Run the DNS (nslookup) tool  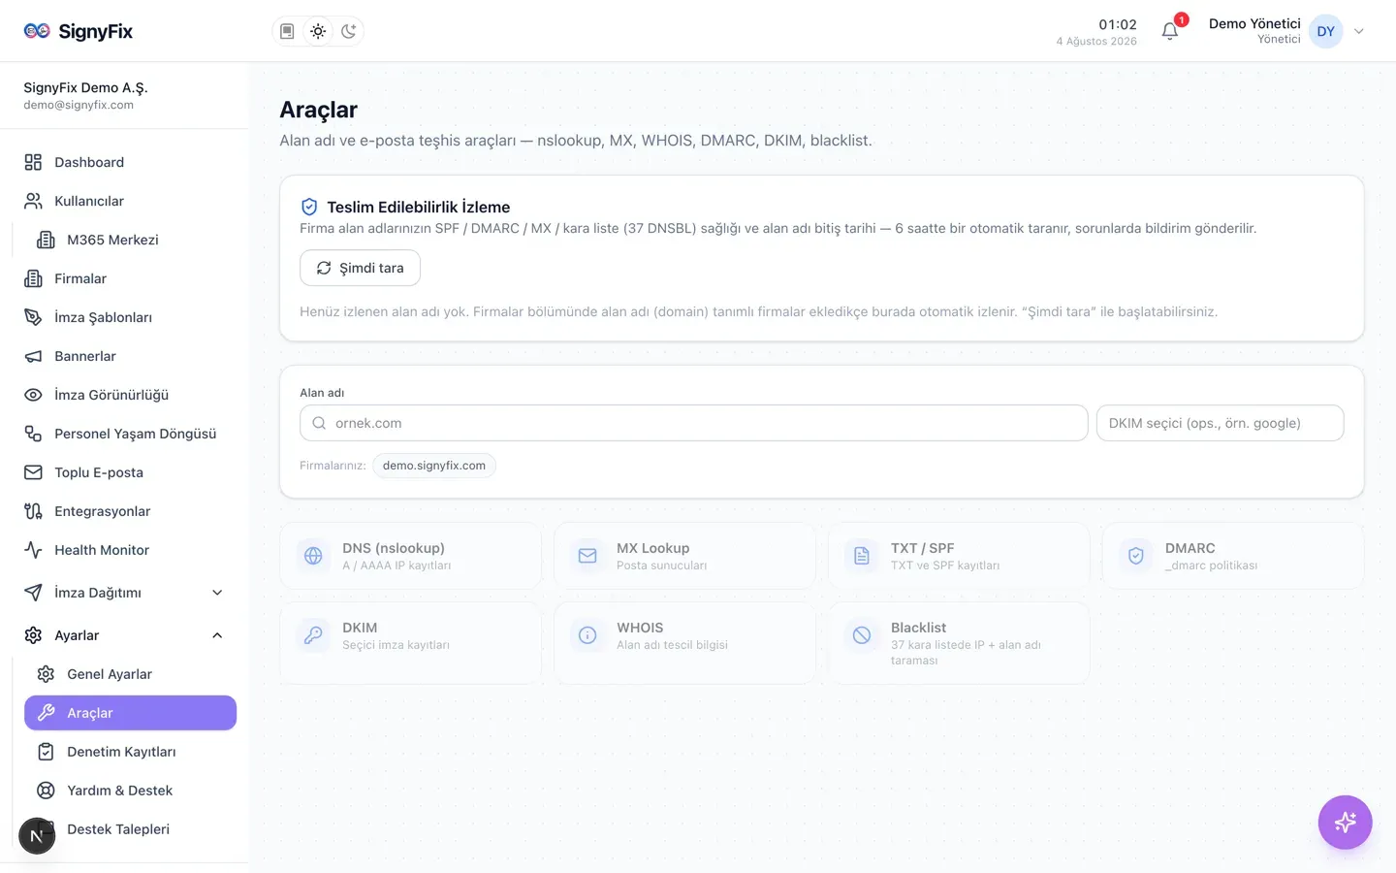coord(410,556)
